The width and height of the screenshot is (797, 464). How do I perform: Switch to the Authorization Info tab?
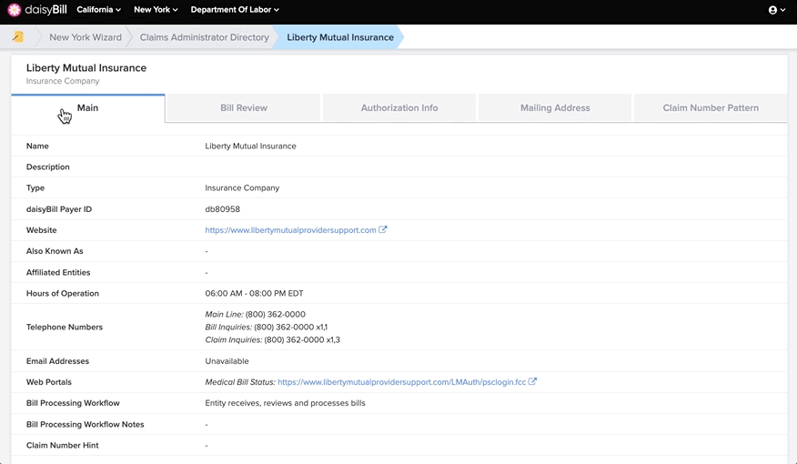pos(399,107)
